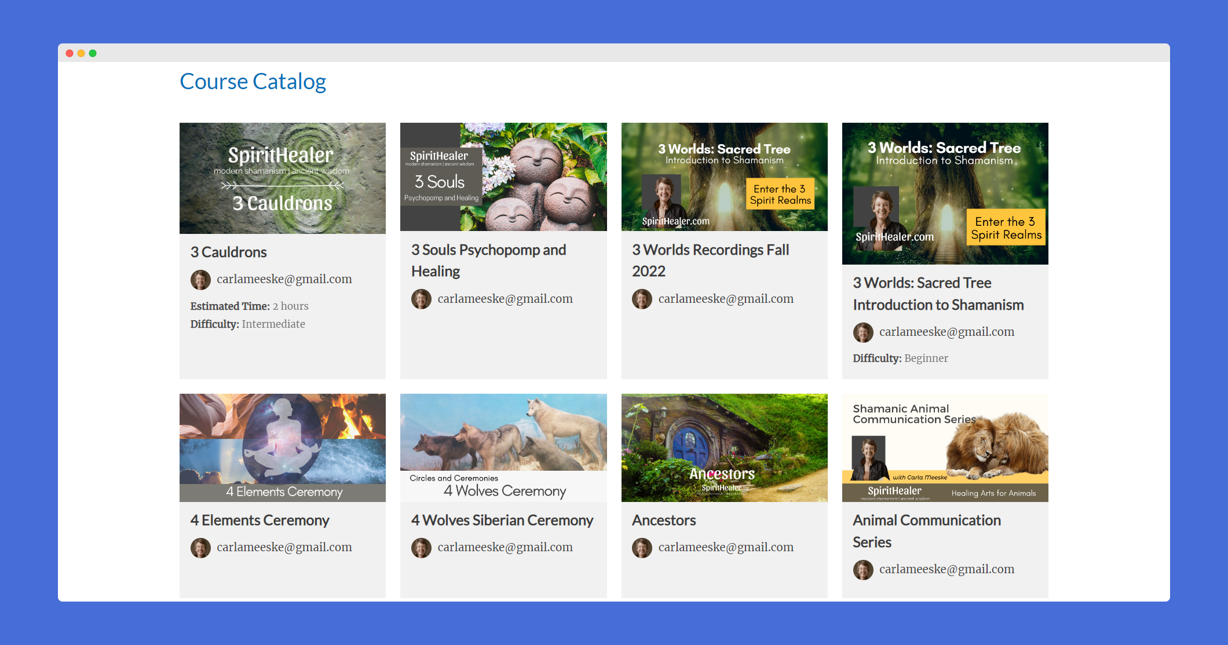
Task: Click the author avatar under Sacred Tree Introduction
Action: click(x=863, y=332)
